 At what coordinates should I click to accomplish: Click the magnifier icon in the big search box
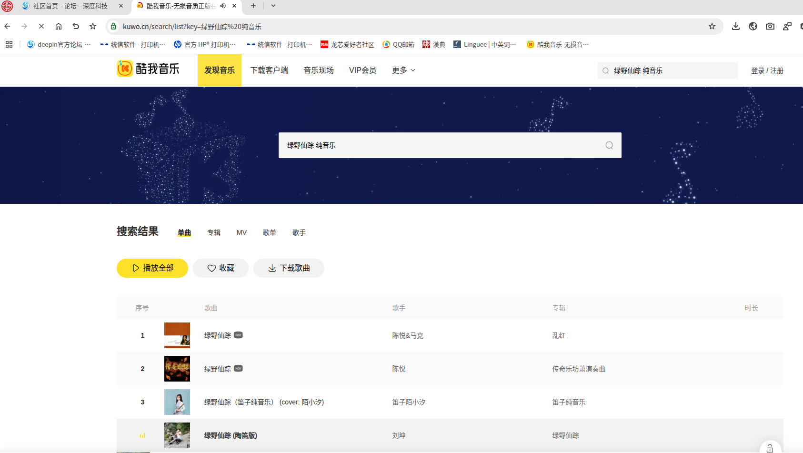click(x=609, y=145)
